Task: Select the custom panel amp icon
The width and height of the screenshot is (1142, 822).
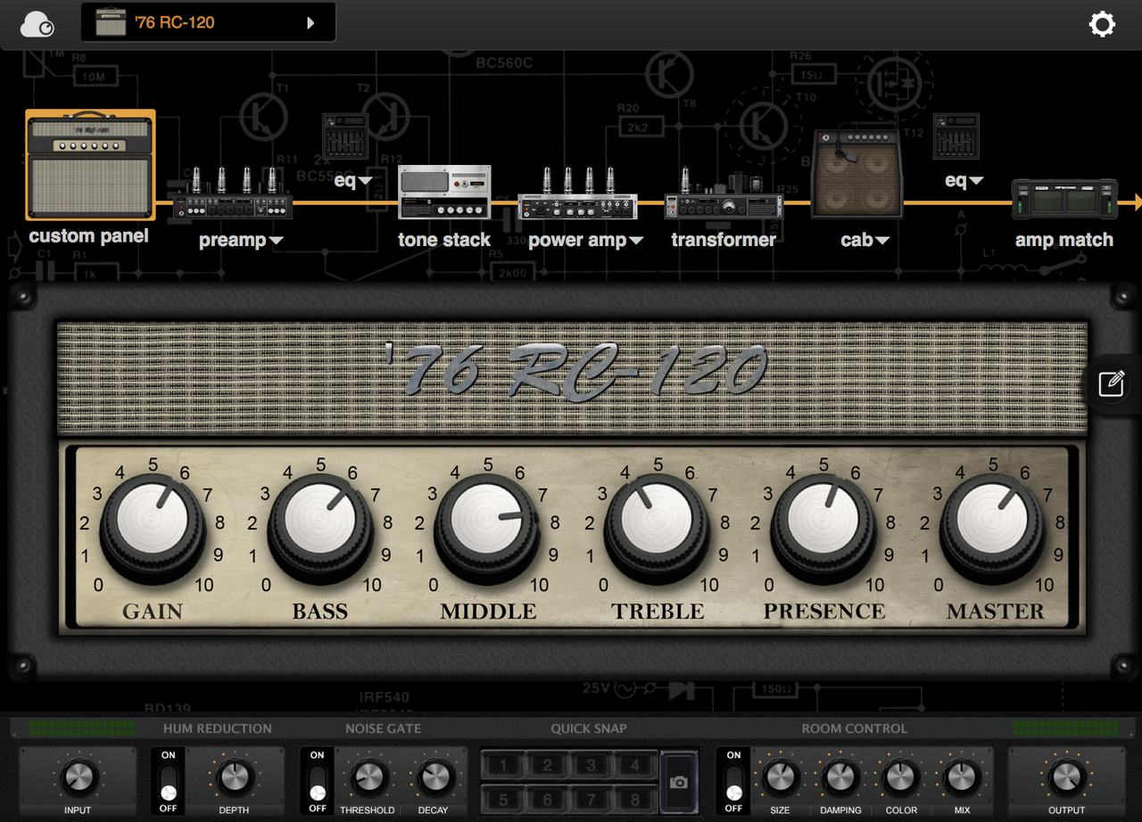Action: [x=90, y=165]
